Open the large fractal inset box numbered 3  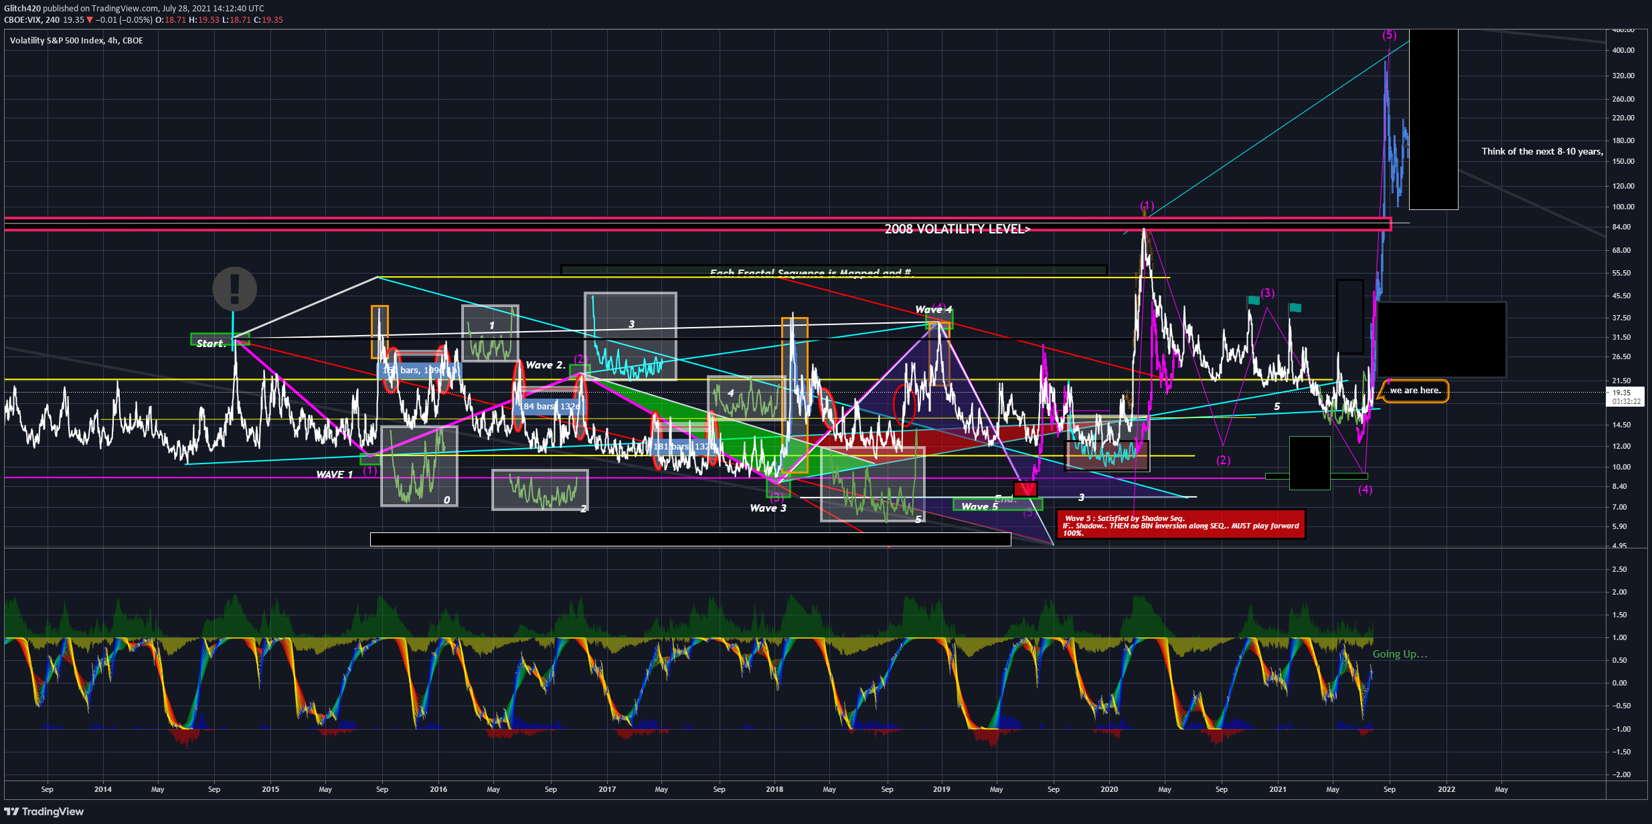click(631, 336)
